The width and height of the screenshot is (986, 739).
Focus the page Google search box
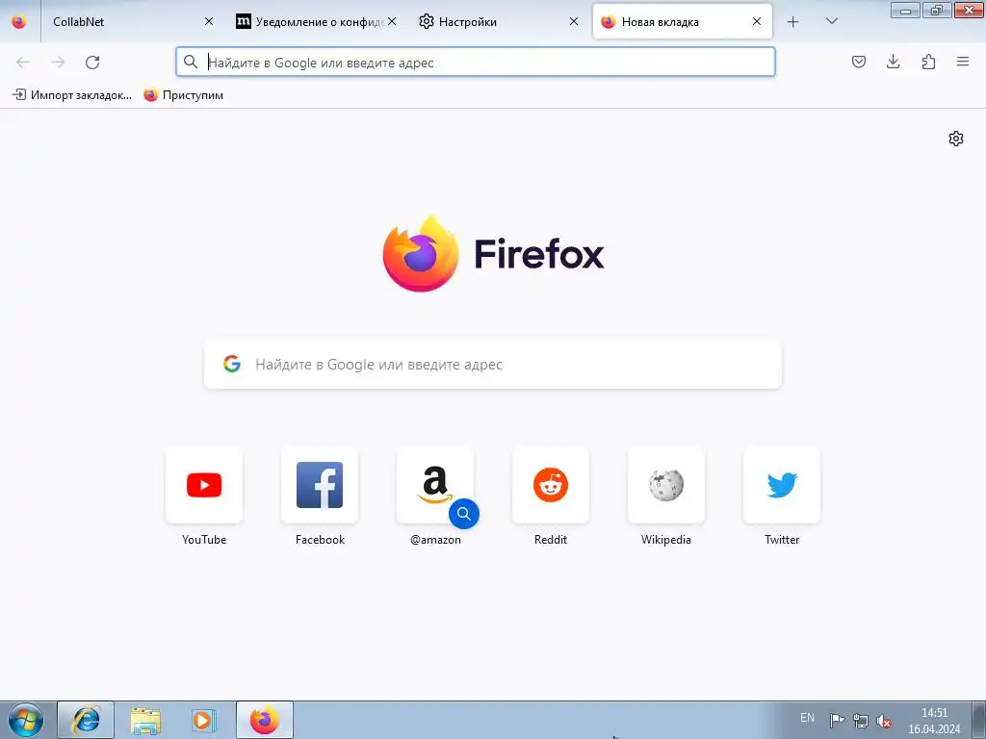point(493,364)
